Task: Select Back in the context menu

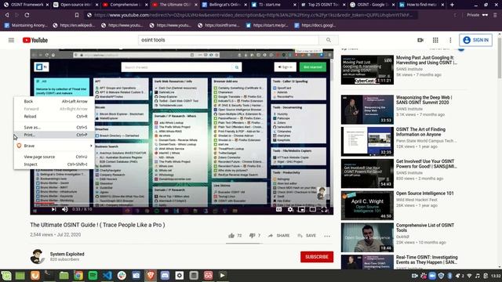Action: pos(54,101)
